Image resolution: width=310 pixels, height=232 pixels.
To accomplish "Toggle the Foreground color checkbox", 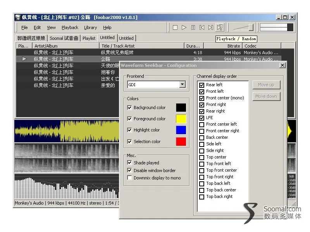I will click(129, 119).
